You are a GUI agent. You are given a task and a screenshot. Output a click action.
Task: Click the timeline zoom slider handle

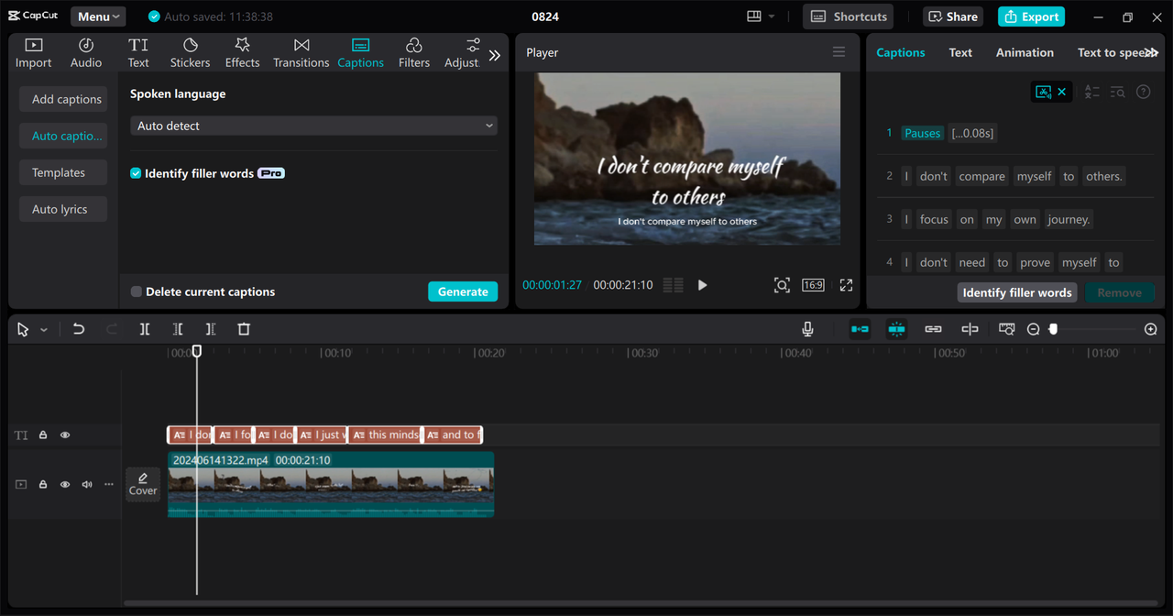click(x=1053, y=329)
